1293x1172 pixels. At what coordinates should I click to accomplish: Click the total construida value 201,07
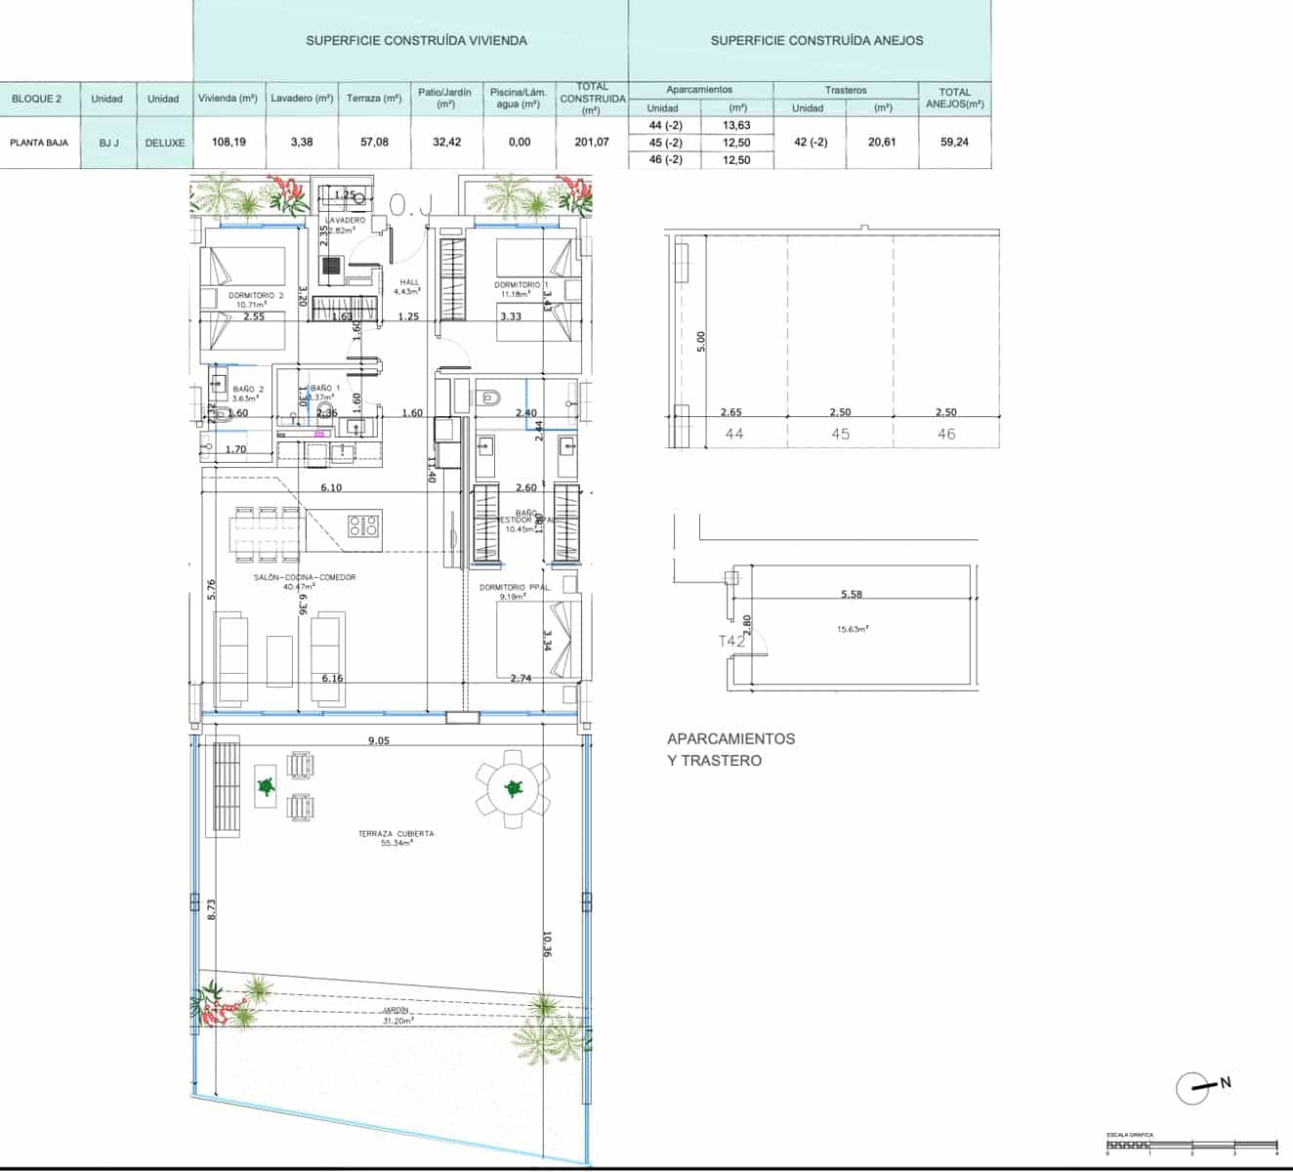[592, 141]
